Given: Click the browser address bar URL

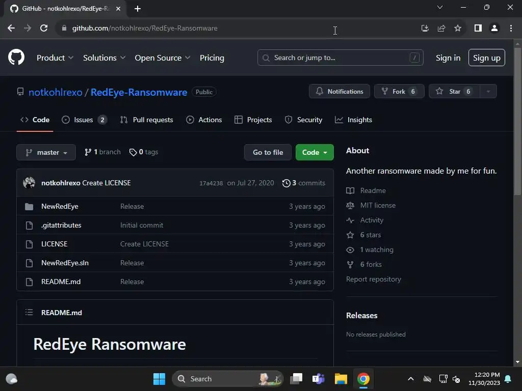Looking at the screenshot, I should [145, 29].
